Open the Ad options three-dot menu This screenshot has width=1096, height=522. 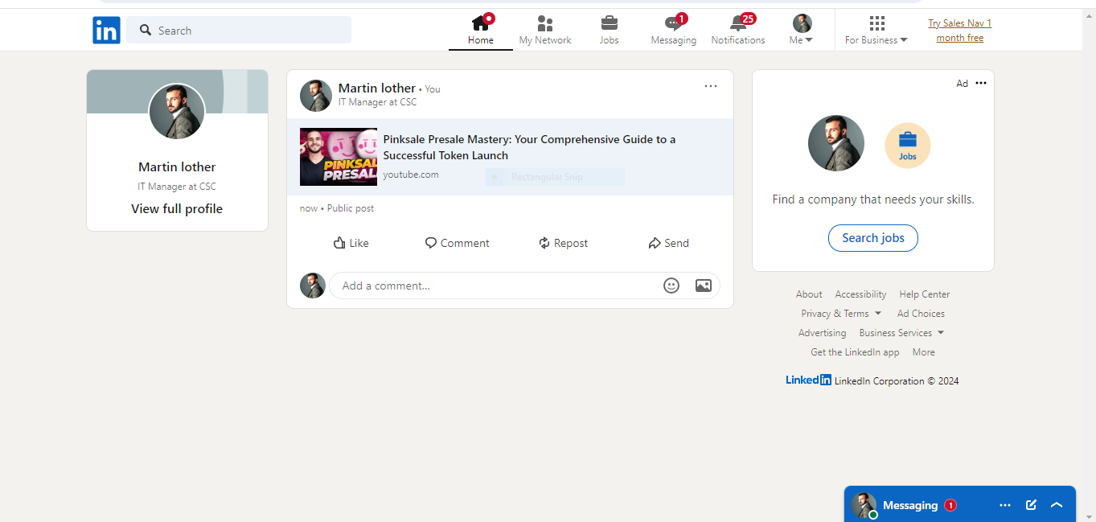click(981, 83)
